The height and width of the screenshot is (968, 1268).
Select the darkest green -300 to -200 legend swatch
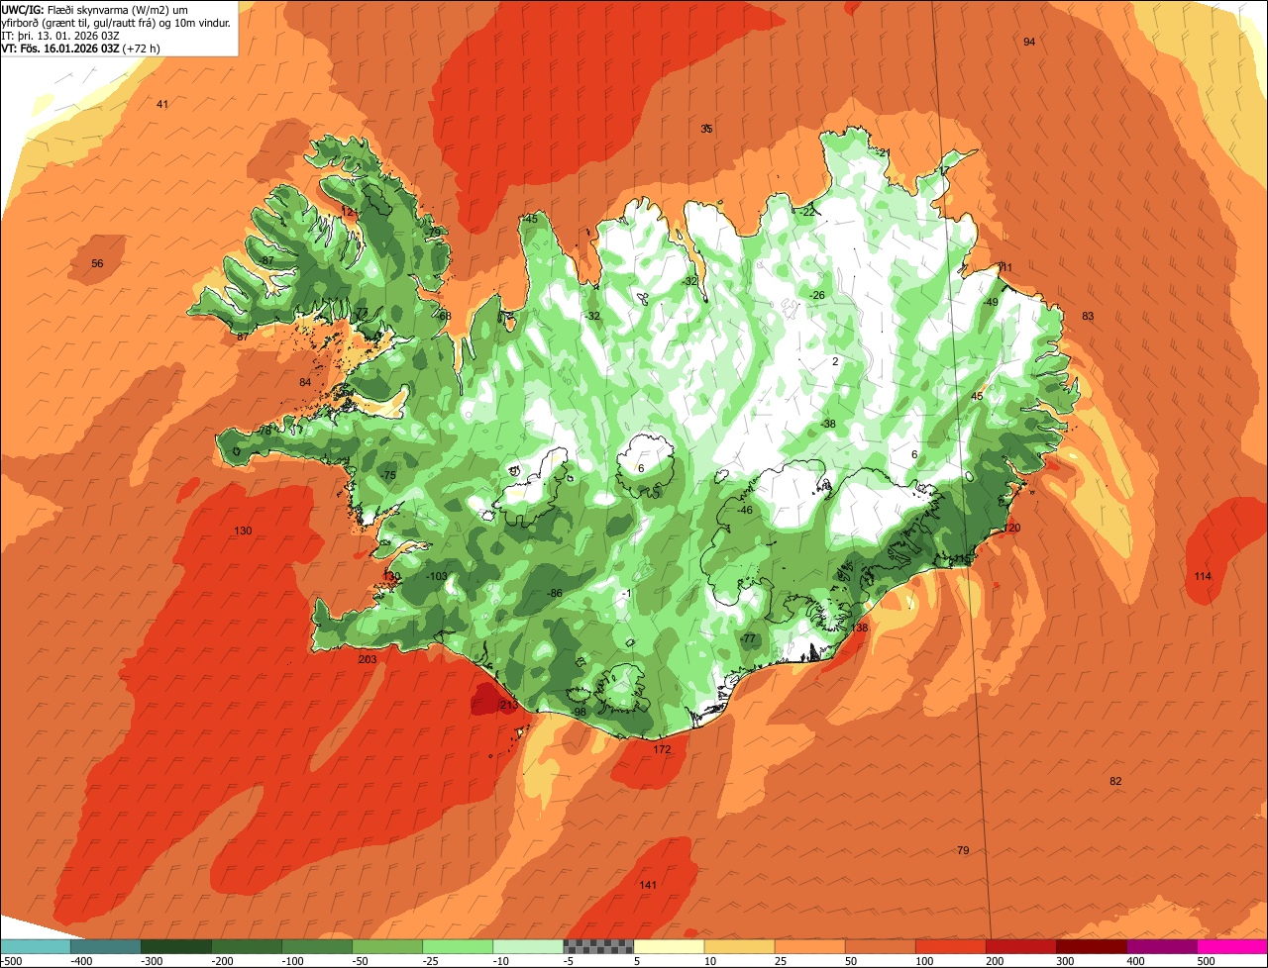tap(175, 946)
